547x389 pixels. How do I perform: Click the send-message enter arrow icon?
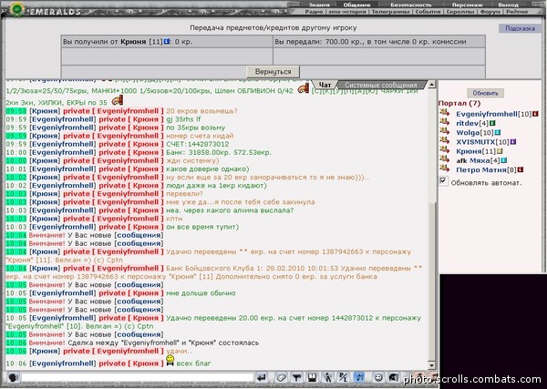(x=262, y=377)
